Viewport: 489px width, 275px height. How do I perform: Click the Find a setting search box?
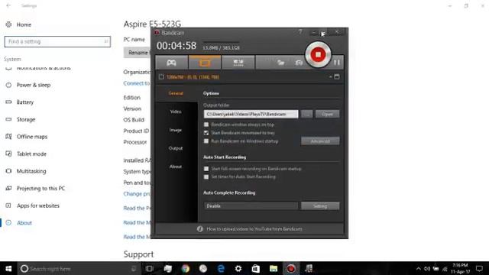click(57, 41)
